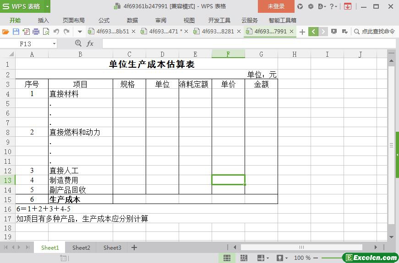This screenshot has height=263, width=399.
Task: Click the printer icon to print
Action: [x=36, y=32]
